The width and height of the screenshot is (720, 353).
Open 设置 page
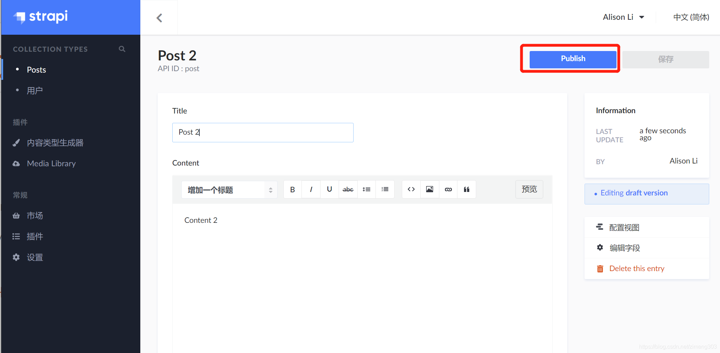[35, 257]
